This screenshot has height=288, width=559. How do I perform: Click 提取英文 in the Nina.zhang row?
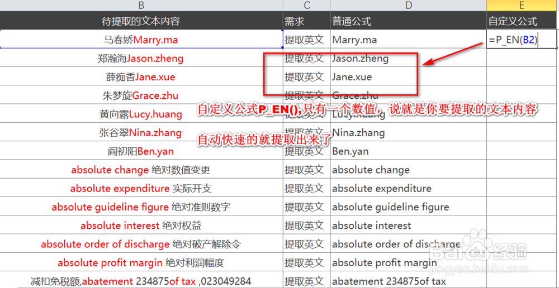(307, 132)
